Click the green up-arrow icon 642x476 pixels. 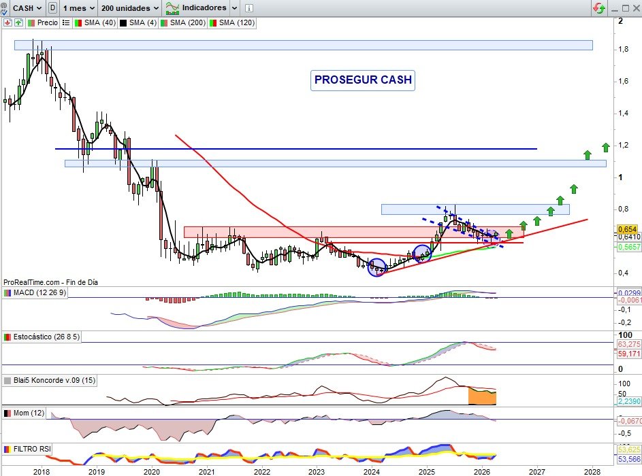pyautogui.click(x=18, y=22)
